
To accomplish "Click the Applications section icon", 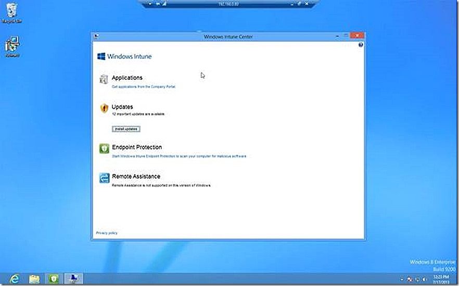I will pyautogui.click(x=104, y=79).
